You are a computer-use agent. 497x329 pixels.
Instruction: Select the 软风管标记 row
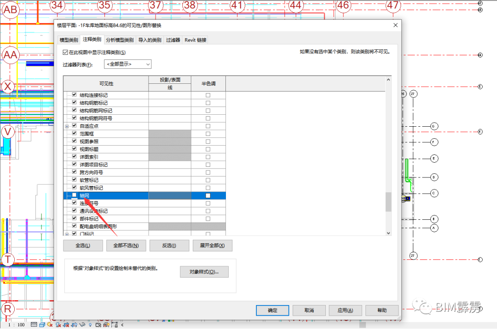144,188
